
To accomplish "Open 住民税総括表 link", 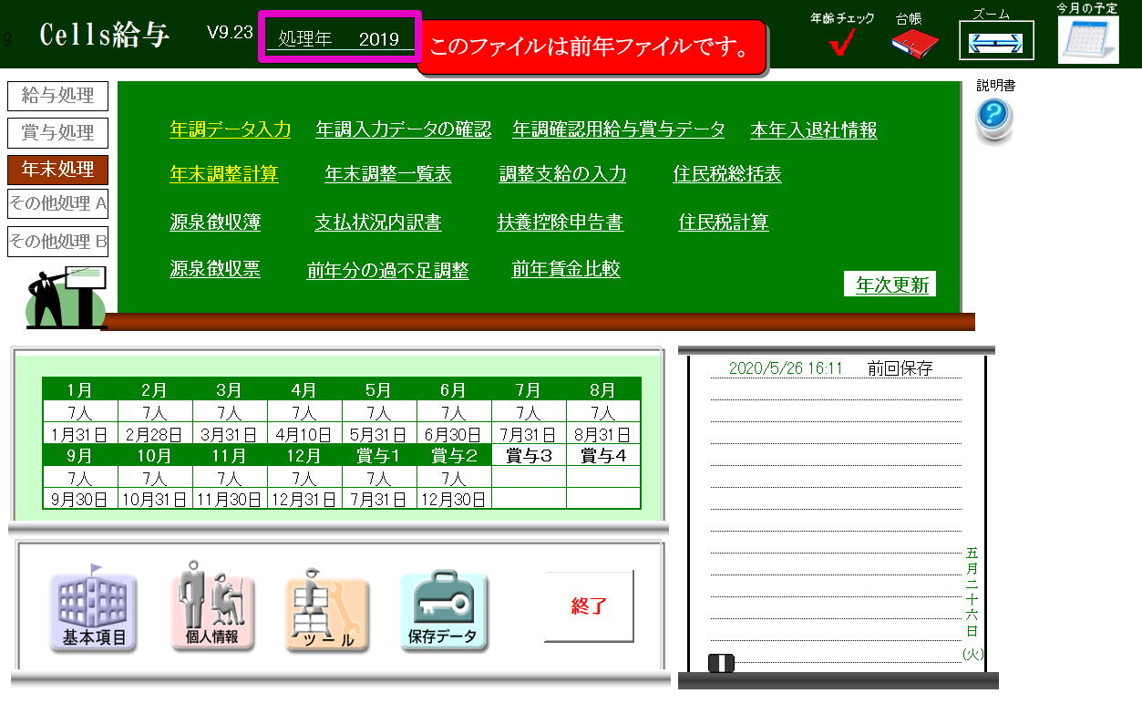I will coord(727,174).
